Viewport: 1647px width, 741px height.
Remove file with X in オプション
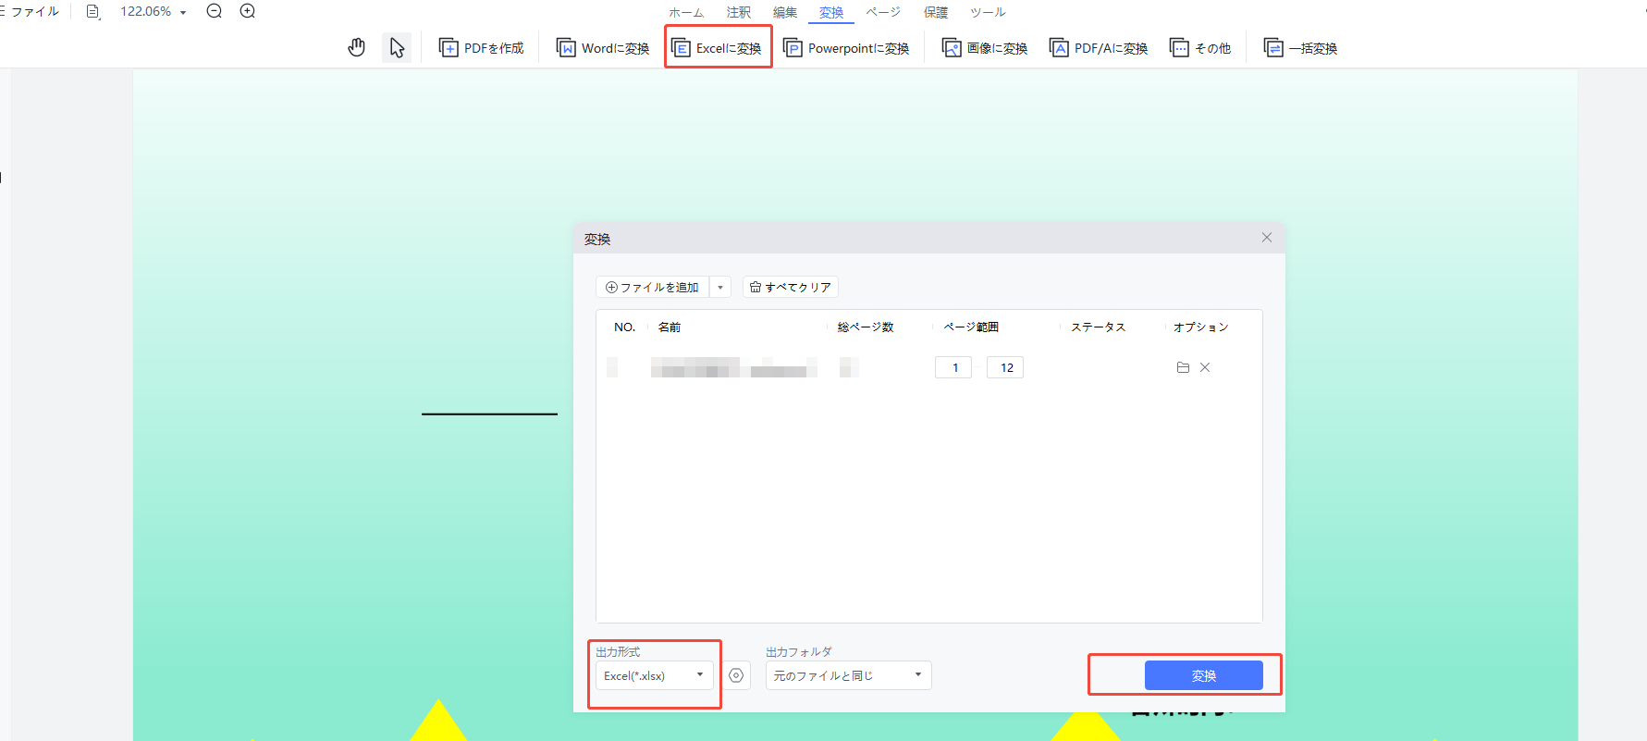coord(1205,367)
